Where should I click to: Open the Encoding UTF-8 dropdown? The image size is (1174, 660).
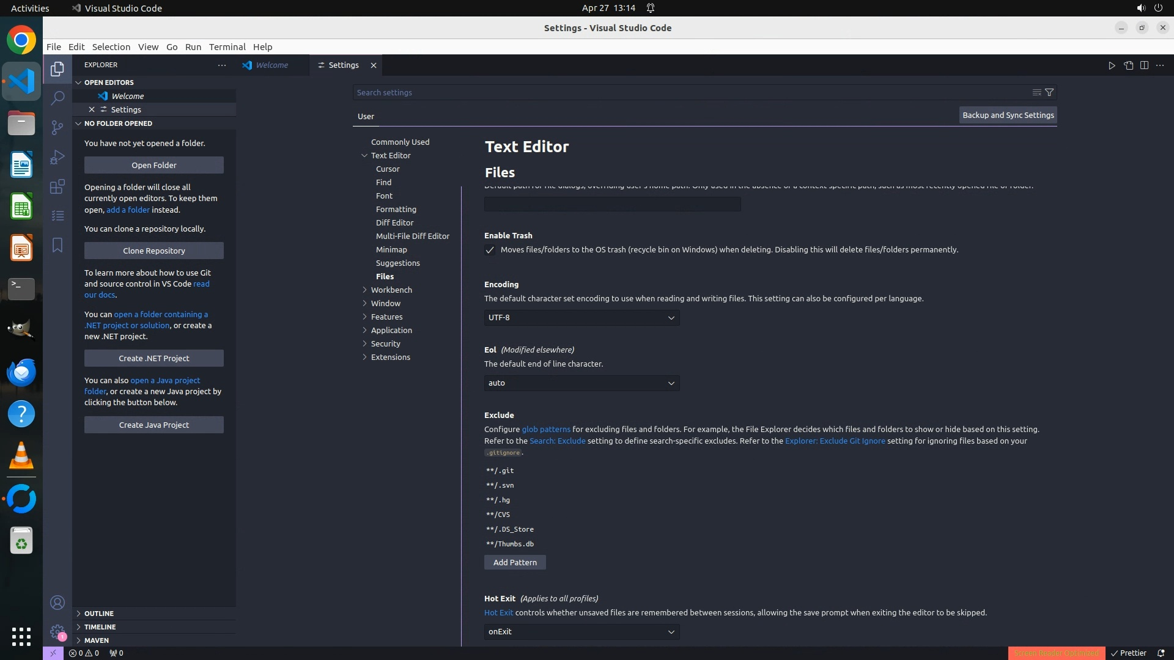pos(581,318)
